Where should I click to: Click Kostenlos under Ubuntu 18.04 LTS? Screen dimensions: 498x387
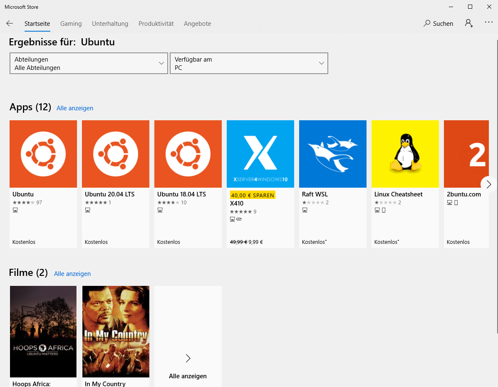(x=168, y=242)
